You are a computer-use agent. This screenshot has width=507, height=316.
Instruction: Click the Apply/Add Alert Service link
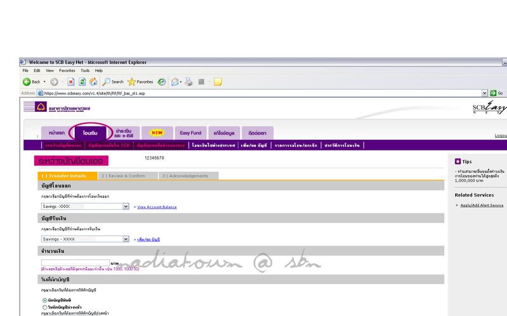482,205
